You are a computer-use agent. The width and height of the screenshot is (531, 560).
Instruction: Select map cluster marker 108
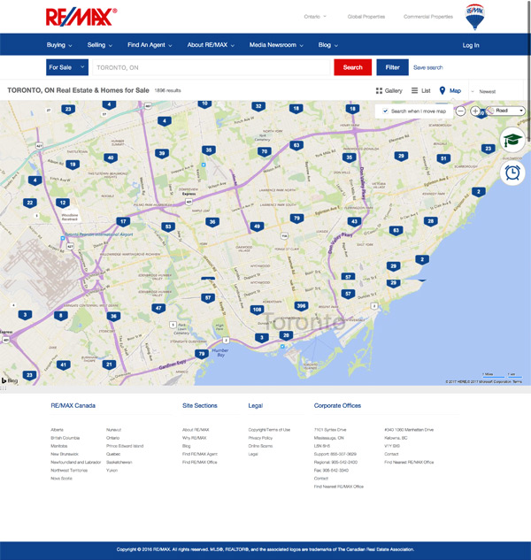pos(257,310)
